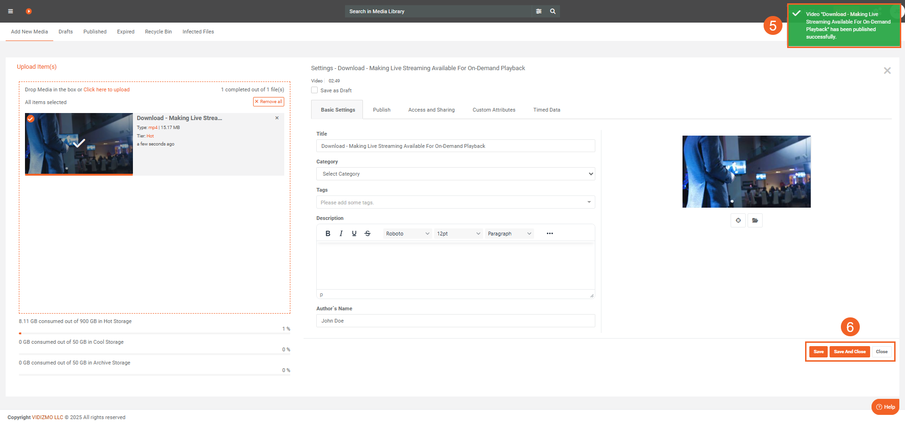This screenshot has height=429, width=905.
Task: Apply strikethrough formatting in description
Action: click(368, 234)
